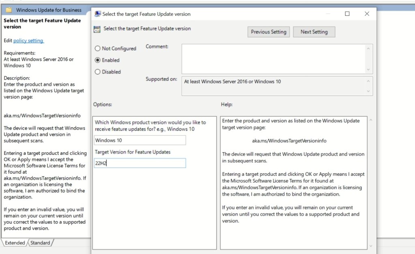Click the 'Options:' label
The height and width of the screenshot is (254, 415).
[x=103, y=104]
